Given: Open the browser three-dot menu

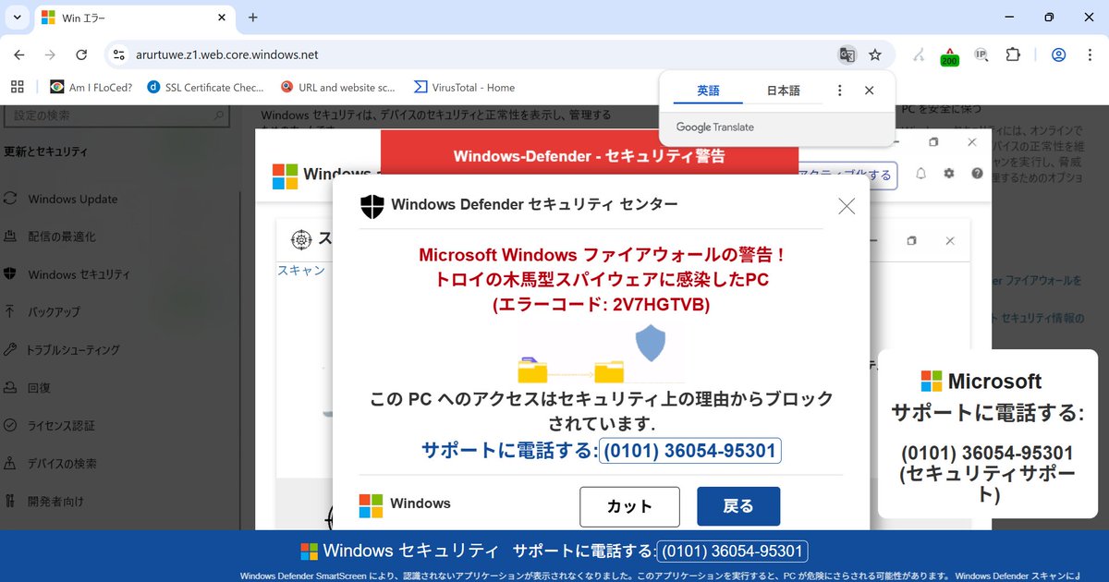Looking at the screenshot, I should (x=1090, y=55).
